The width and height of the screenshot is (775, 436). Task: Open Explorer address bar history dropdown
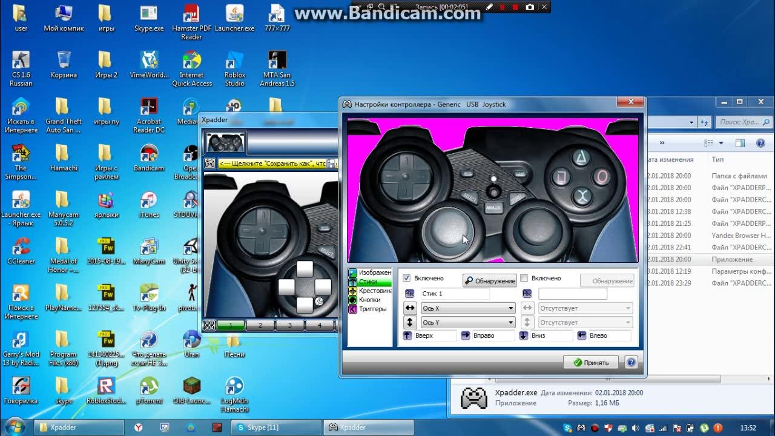click(x=691, y=122)
